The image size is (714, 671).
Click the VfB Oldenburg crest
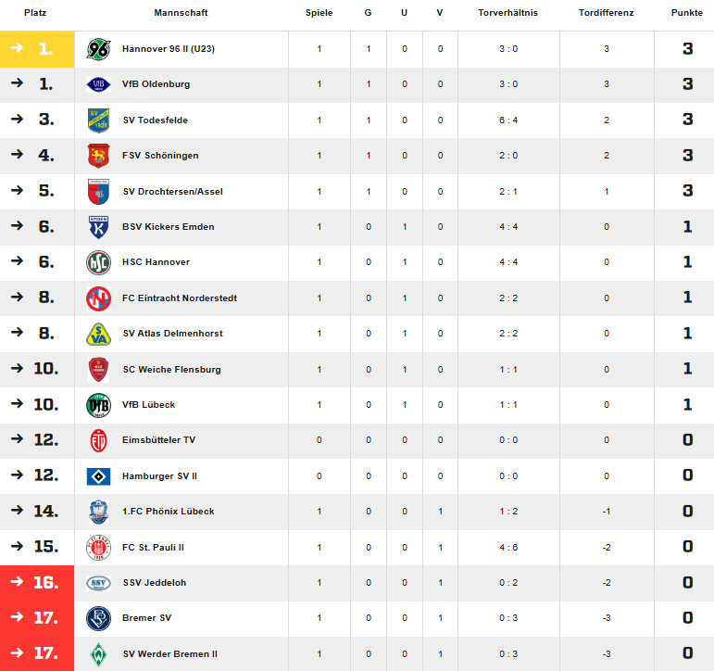click(98, 84)
